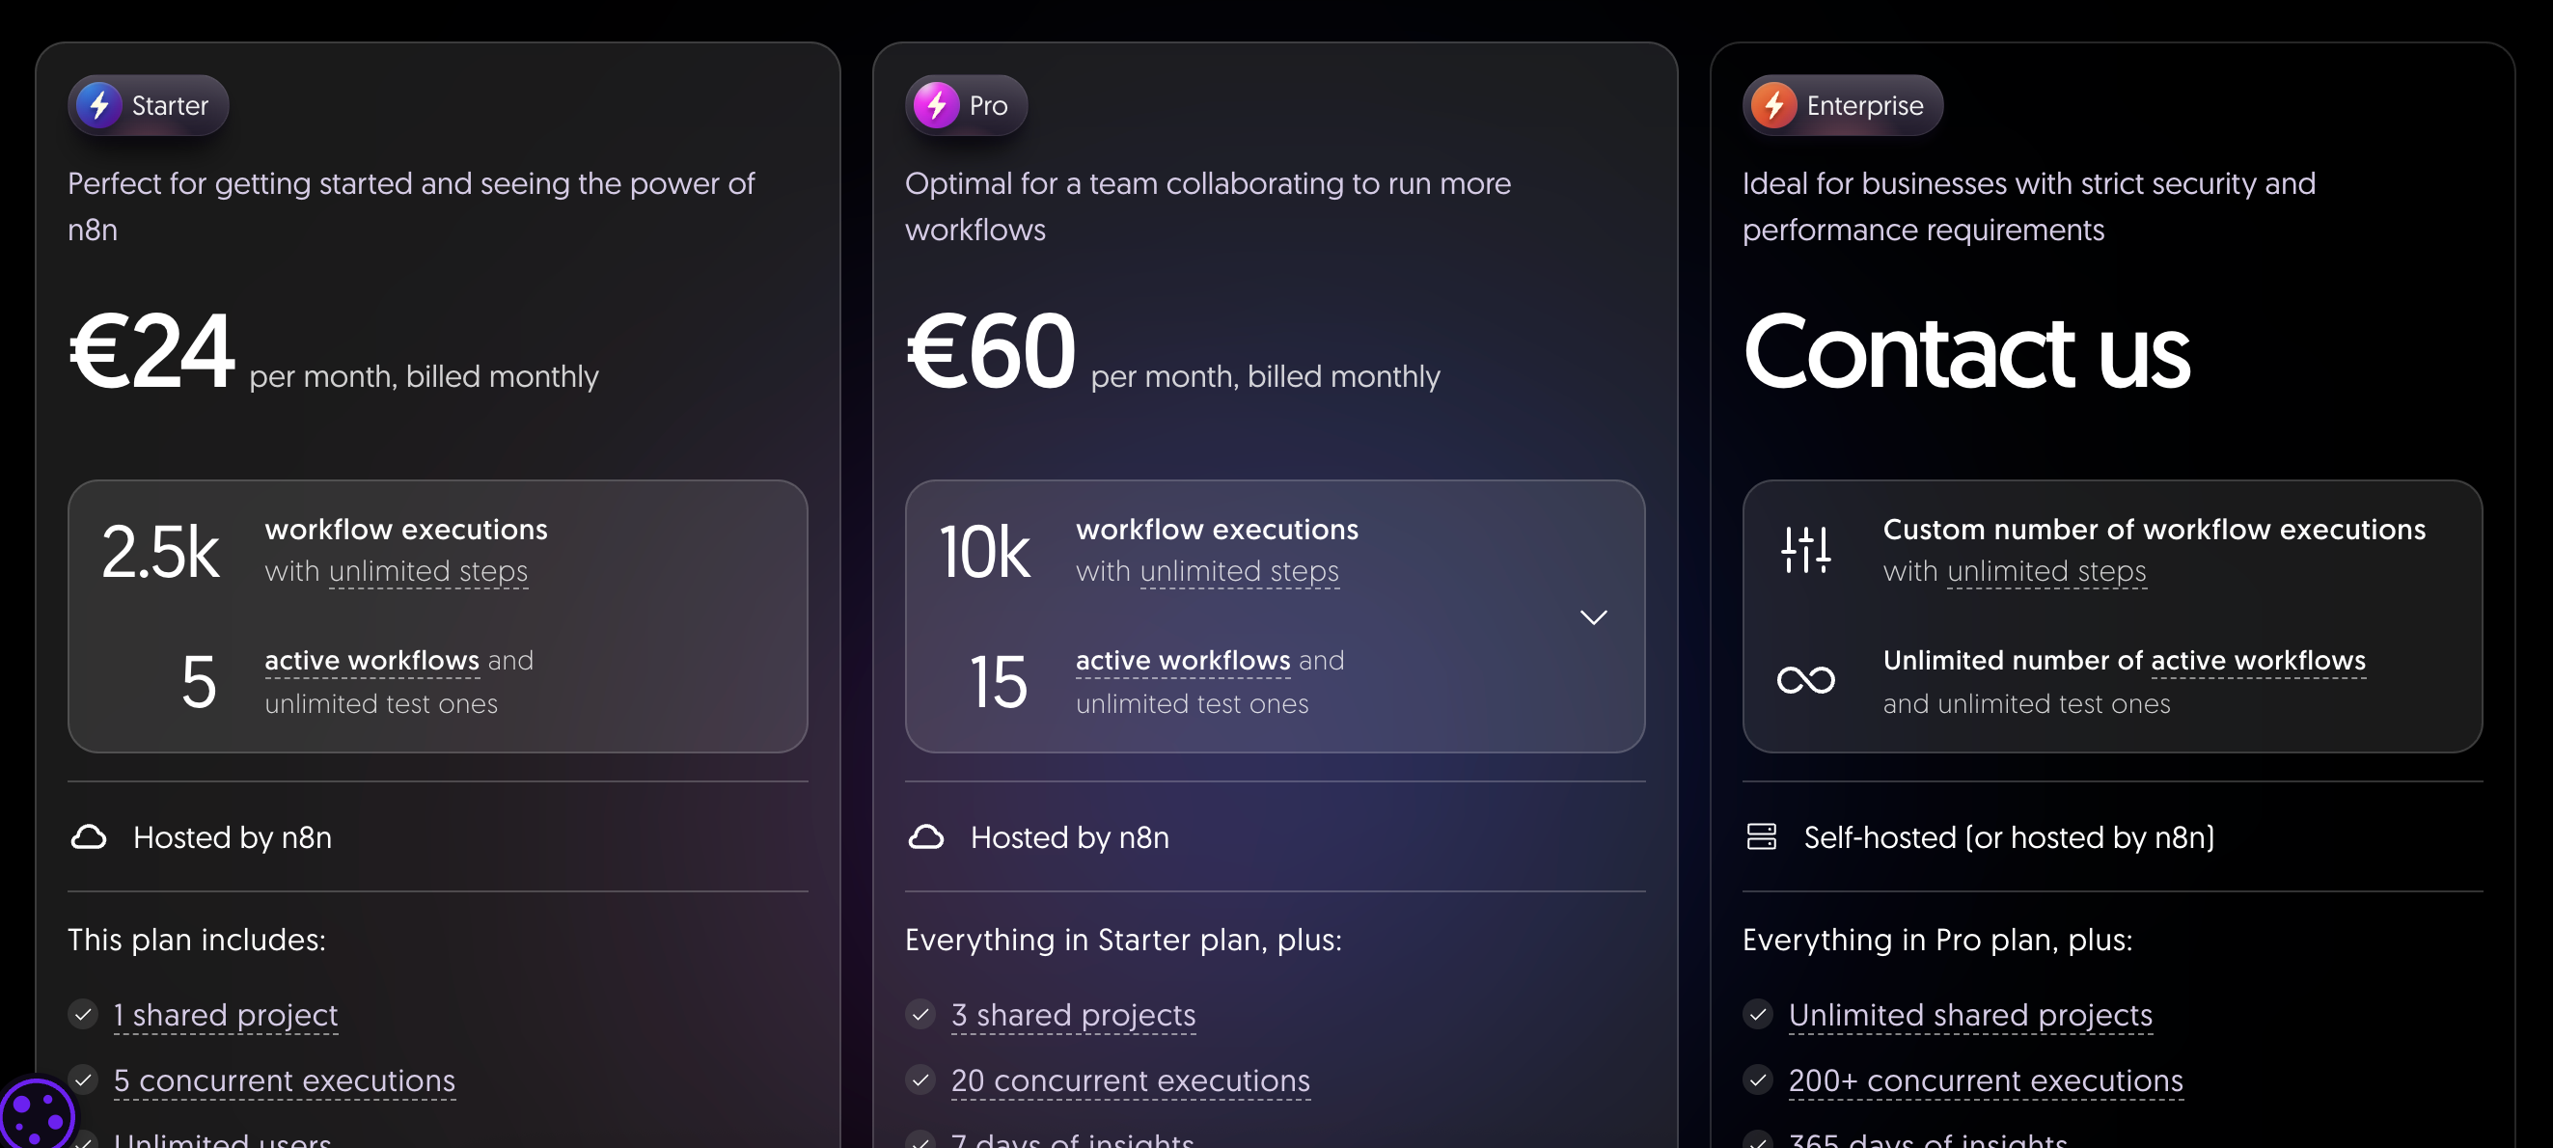Select the Starter plan badge

tap(149, 105)
